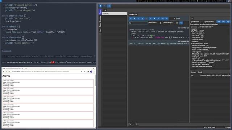Click the share icon in browser toolbar

coord(82,71)
